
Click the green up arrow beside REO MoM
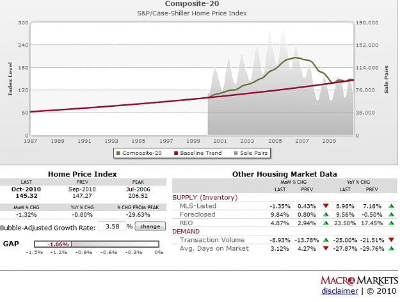point(326,223)
